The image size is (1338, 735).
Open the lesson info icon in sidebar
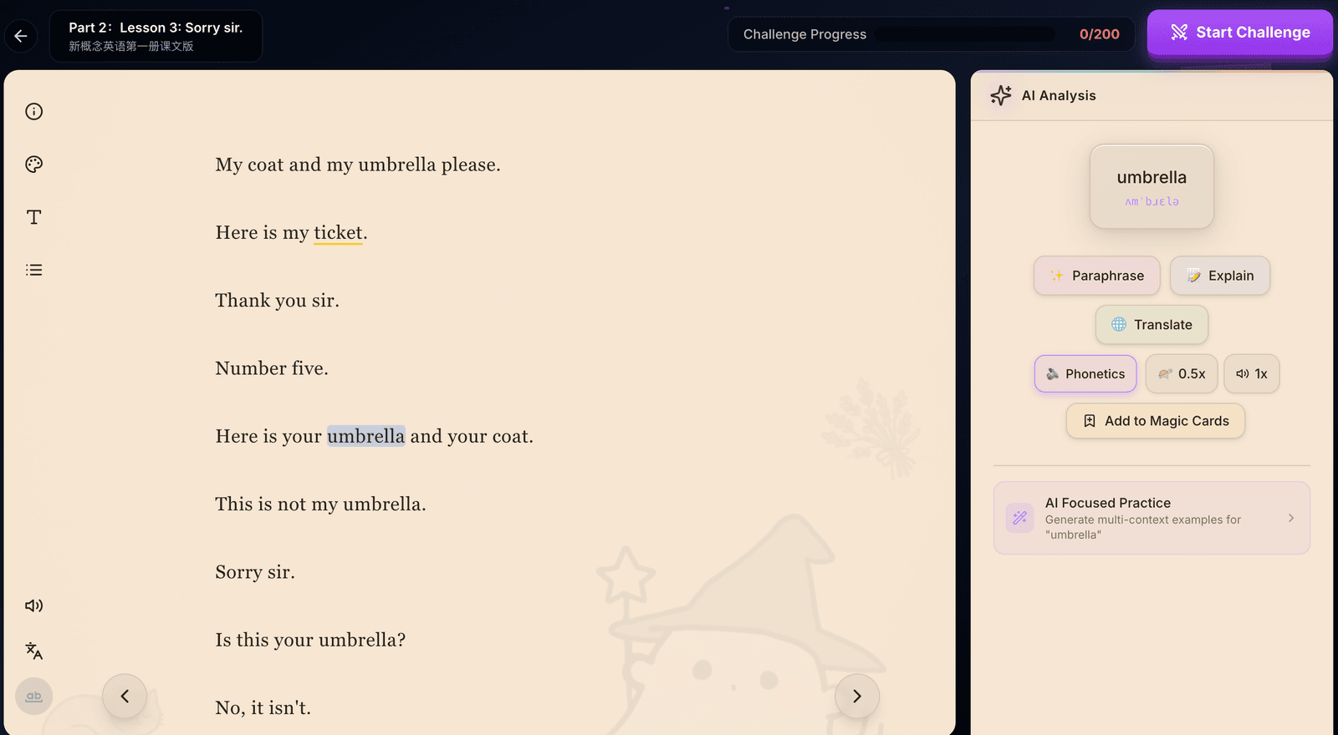33,111
